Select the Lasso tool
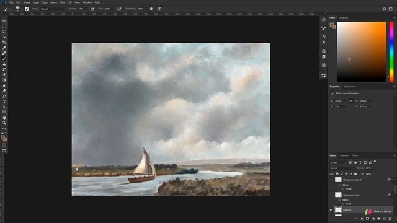The height and width of the screenshot is (223, 397). (x=4, y=32)
